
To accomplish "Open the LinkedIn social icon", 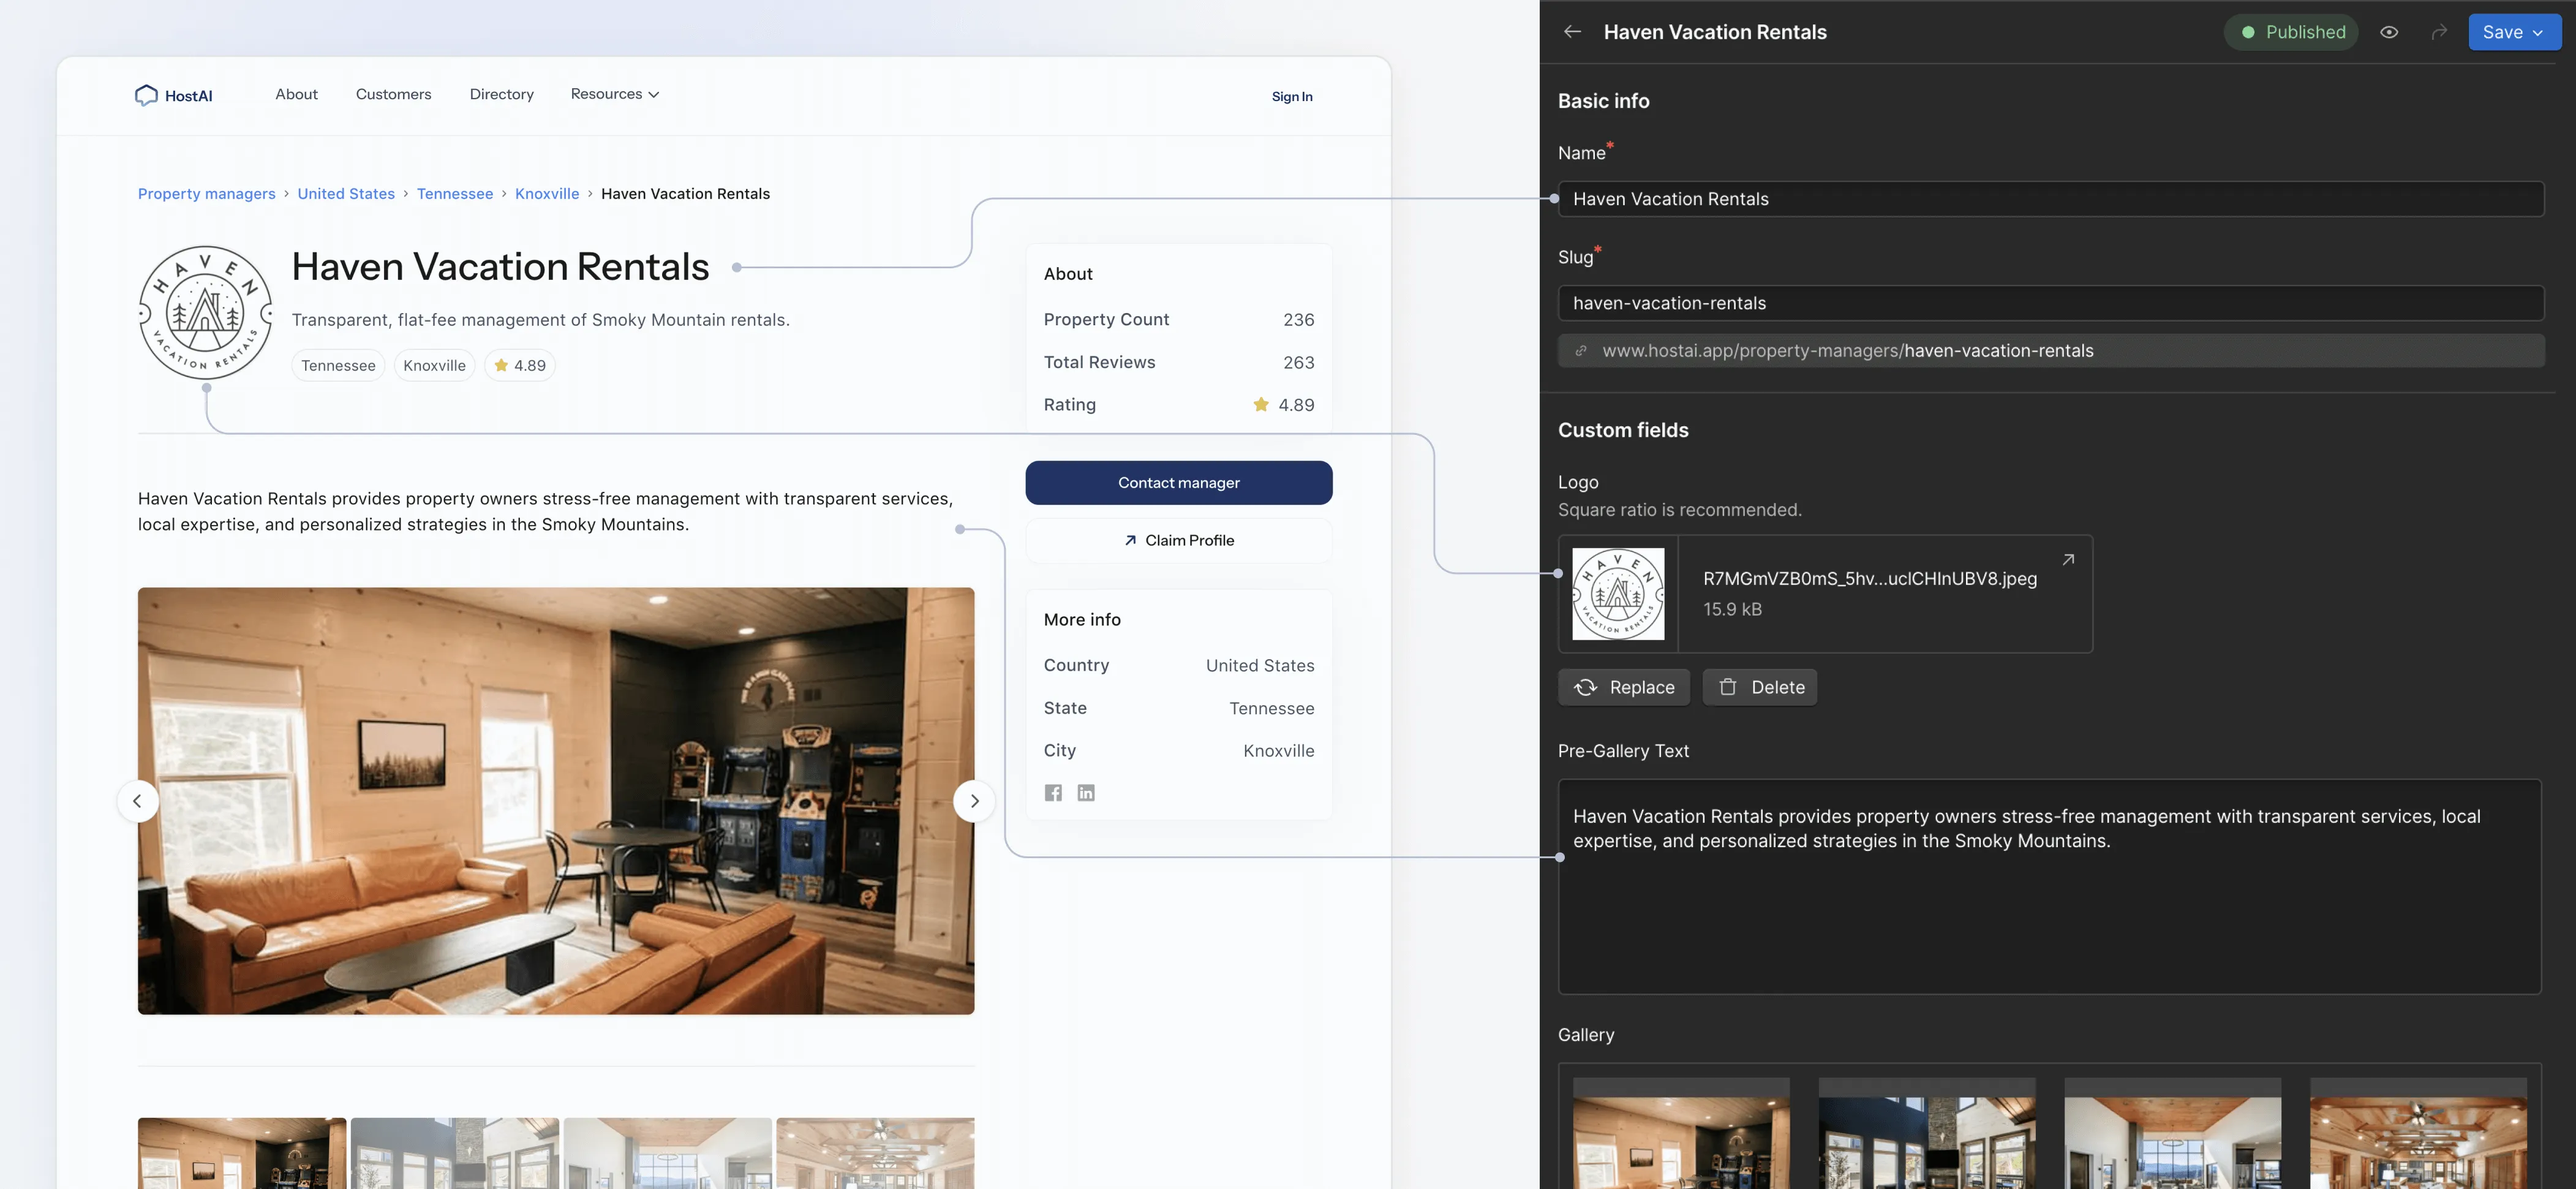I will click(x=1086, y=793).
